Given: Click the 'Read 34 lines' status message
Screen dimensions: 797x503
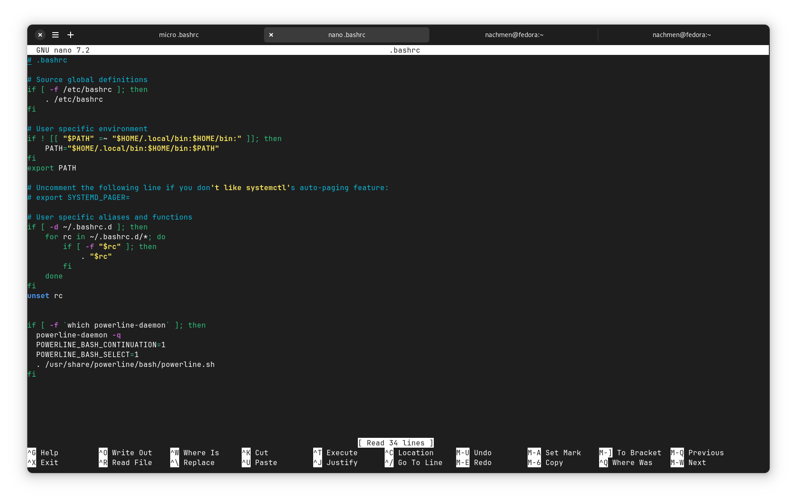Looking at the screenshot, I should [x=396, y=443].
